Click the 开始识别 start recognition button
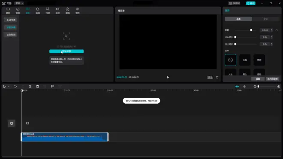Image resolution: width=283 pixels, height=159 pixels. point(66,51)
